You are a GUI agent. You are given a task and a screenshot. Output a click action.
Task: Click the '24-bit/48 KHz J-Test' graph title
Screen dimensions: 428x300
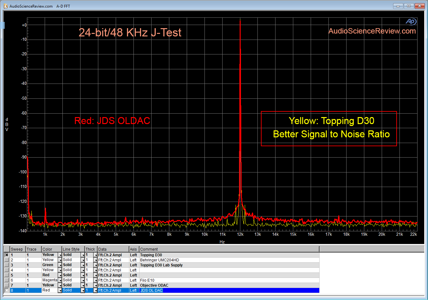pyautogui.click(x=130, y=33)
